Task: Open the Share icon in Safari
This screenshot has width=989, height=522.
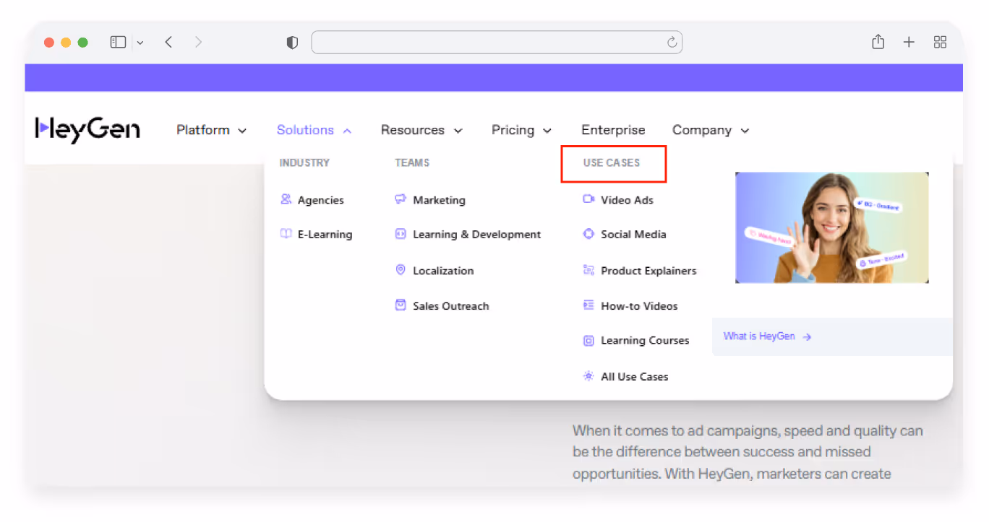Action: coord(878,42)
